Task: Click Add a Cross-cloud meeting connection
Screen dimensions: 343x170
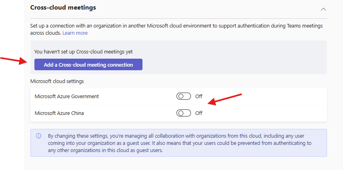Action: tap(88, 65)
